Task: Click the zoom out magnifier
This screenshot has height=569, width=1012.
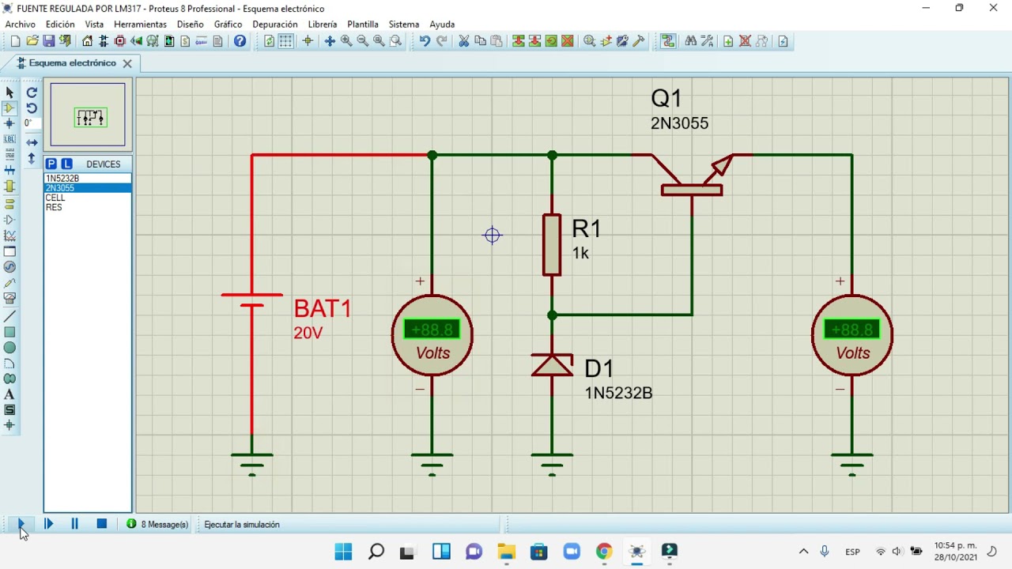Action: click(363, 41)
